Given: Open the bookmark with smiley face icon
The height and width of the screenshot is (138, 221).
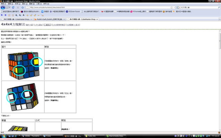Looking at the screenshot, I should (x=167, y=11).
